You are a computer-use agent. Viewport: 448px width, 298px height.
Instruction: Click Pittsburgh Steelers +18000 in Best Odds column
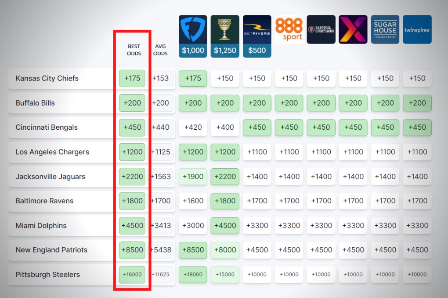click(132, 274)
